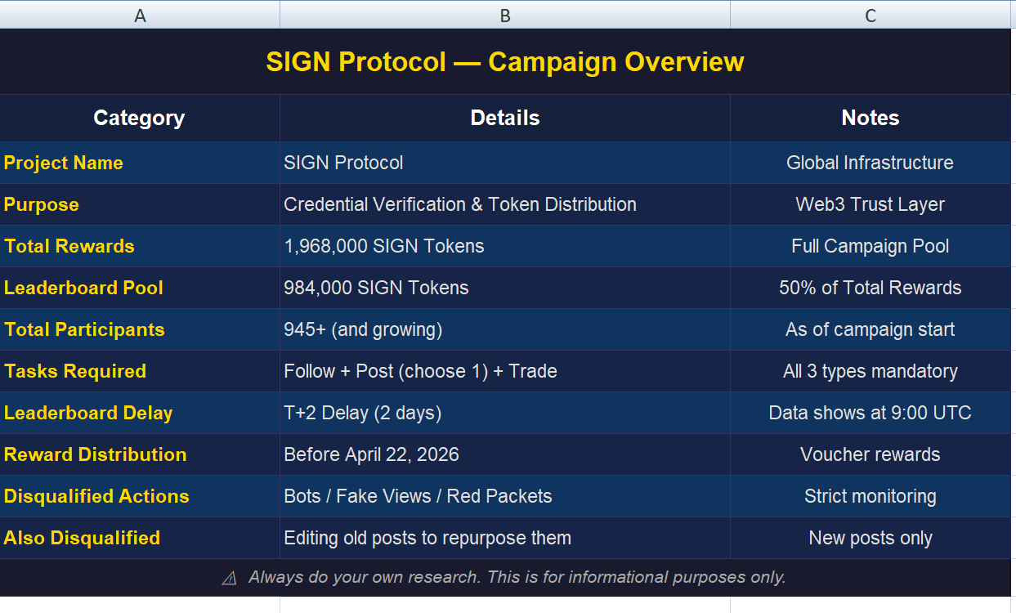Select the 50% of Total Rewards cell
1016x613 pixels.
(871, 288)
